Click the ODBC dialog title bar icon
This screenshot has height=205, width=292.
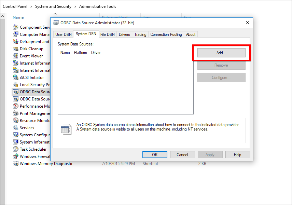pos(56,23)
